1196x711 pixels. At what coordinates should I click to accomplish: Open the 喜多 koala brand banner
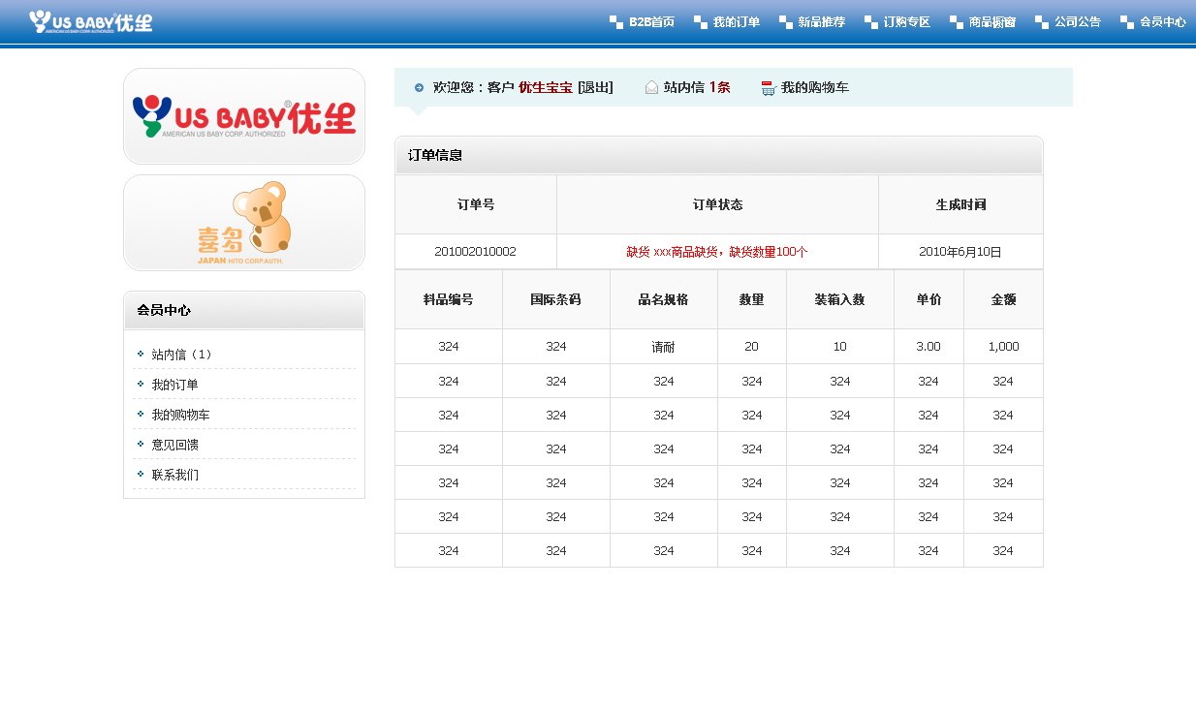[x=244, y=223]
